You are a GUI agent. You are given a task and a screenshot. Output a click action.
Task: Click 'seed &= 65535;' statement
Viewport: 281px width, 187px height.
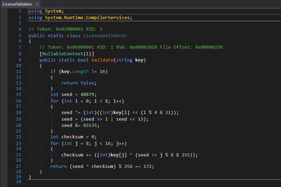click(80, 125)
